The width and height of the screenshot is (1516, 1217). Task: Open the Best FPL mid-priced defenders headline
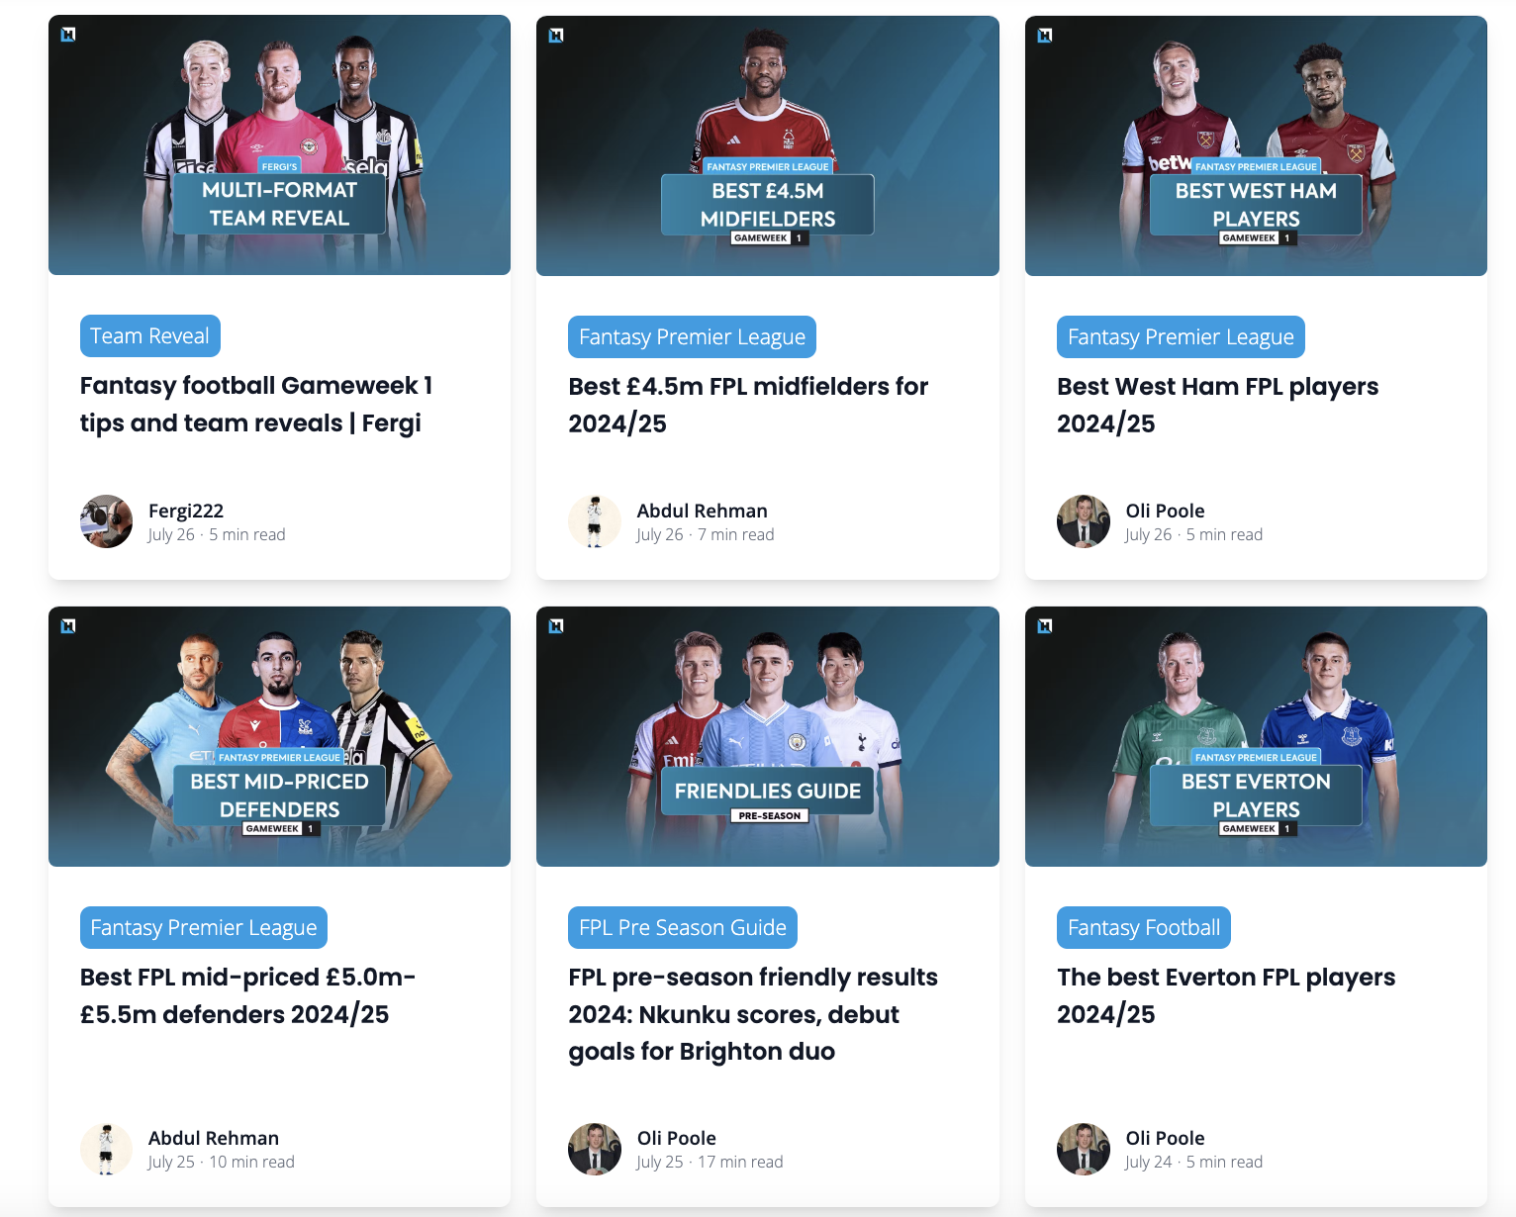coord(247,995)
